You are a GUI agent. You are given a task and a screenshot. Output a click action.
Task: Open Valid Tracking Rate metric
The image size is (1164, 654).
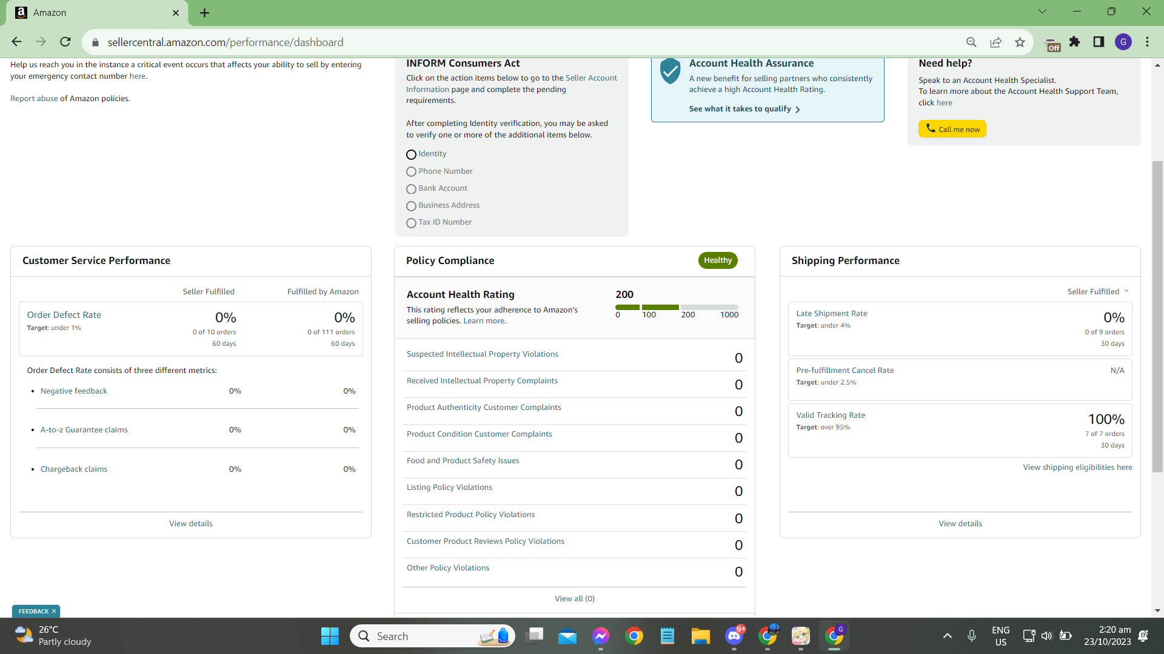pos(831,415)
